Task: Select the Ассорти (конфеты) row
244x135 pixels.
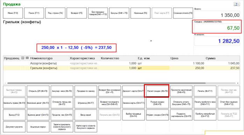Action: (121, 63)
